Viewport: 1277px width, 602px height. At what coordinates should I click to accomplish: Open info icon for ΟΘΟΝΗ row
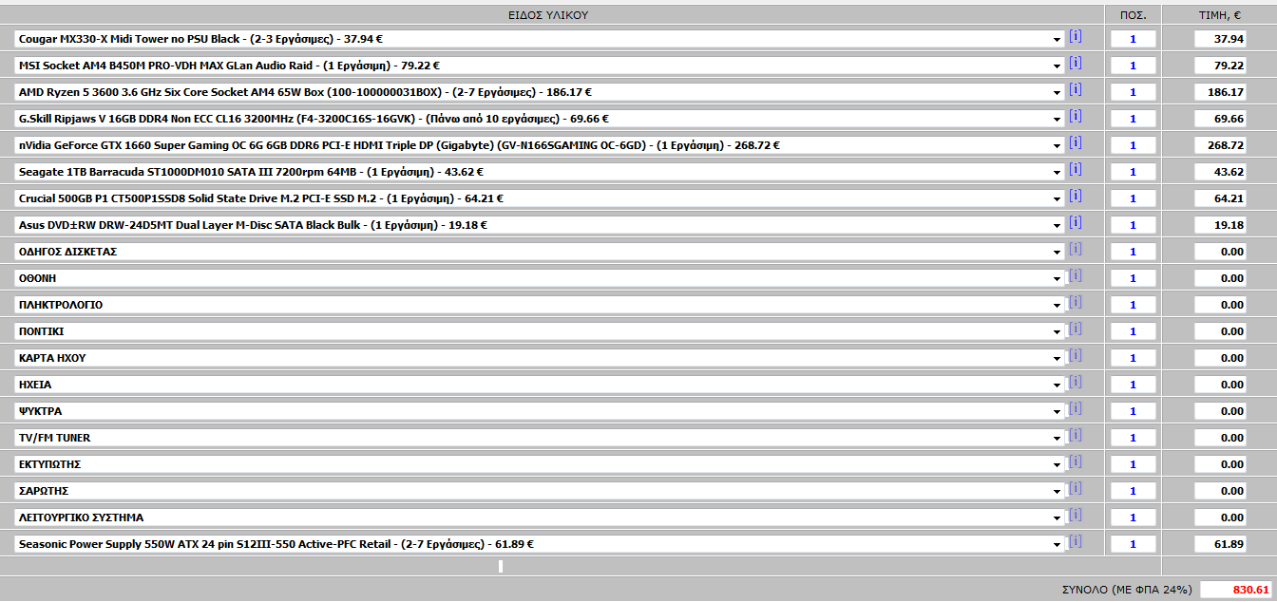pyautogui.click(x=1075, y=276)
